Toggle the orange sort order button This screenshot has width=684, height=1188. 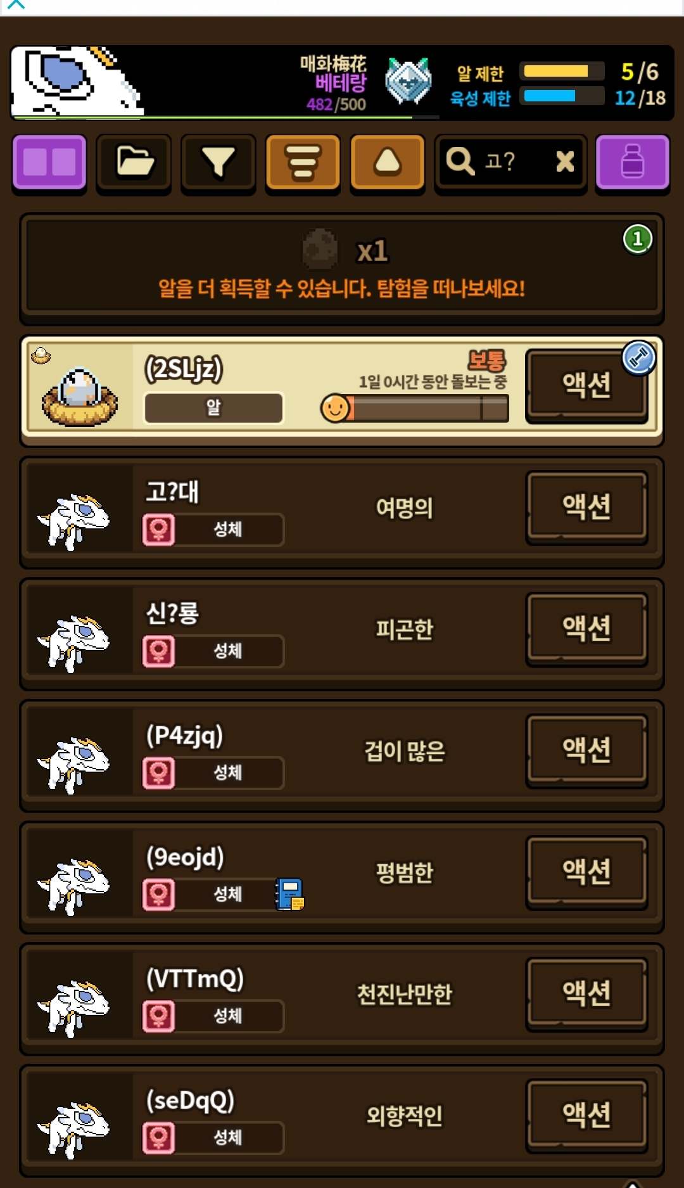click(x=303, y=163)
